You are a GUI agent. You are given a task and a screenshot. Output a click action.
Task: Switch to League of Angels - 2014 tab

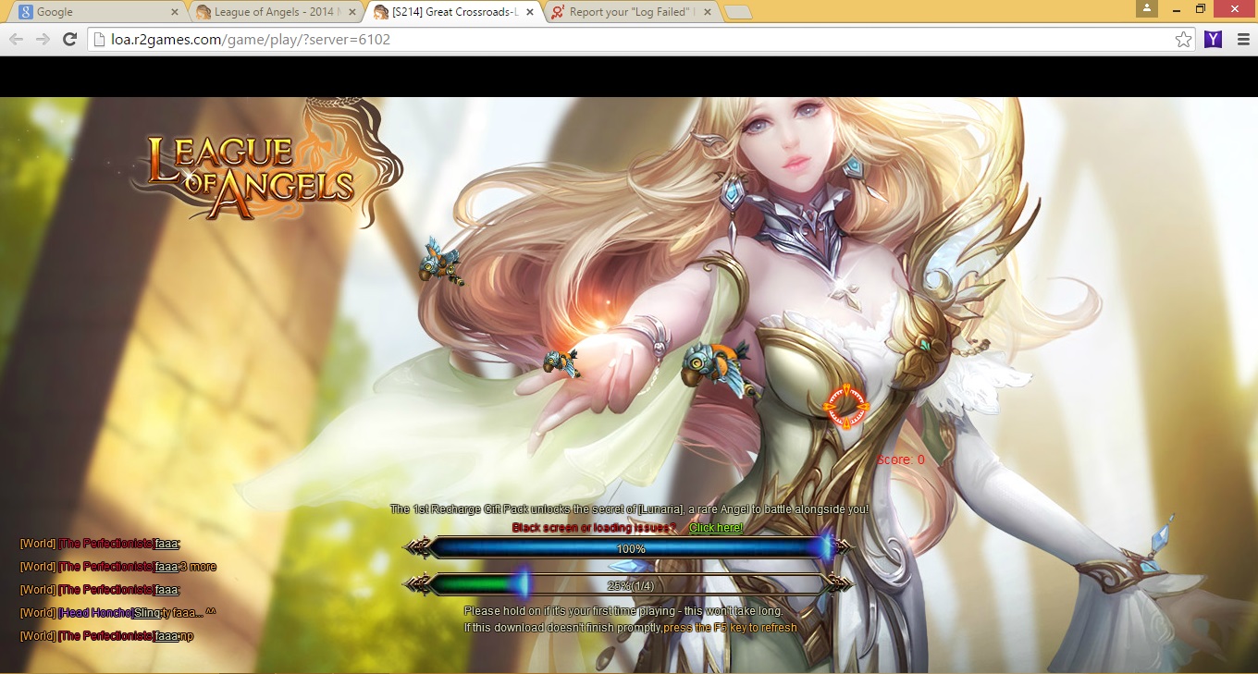(273, 12)
